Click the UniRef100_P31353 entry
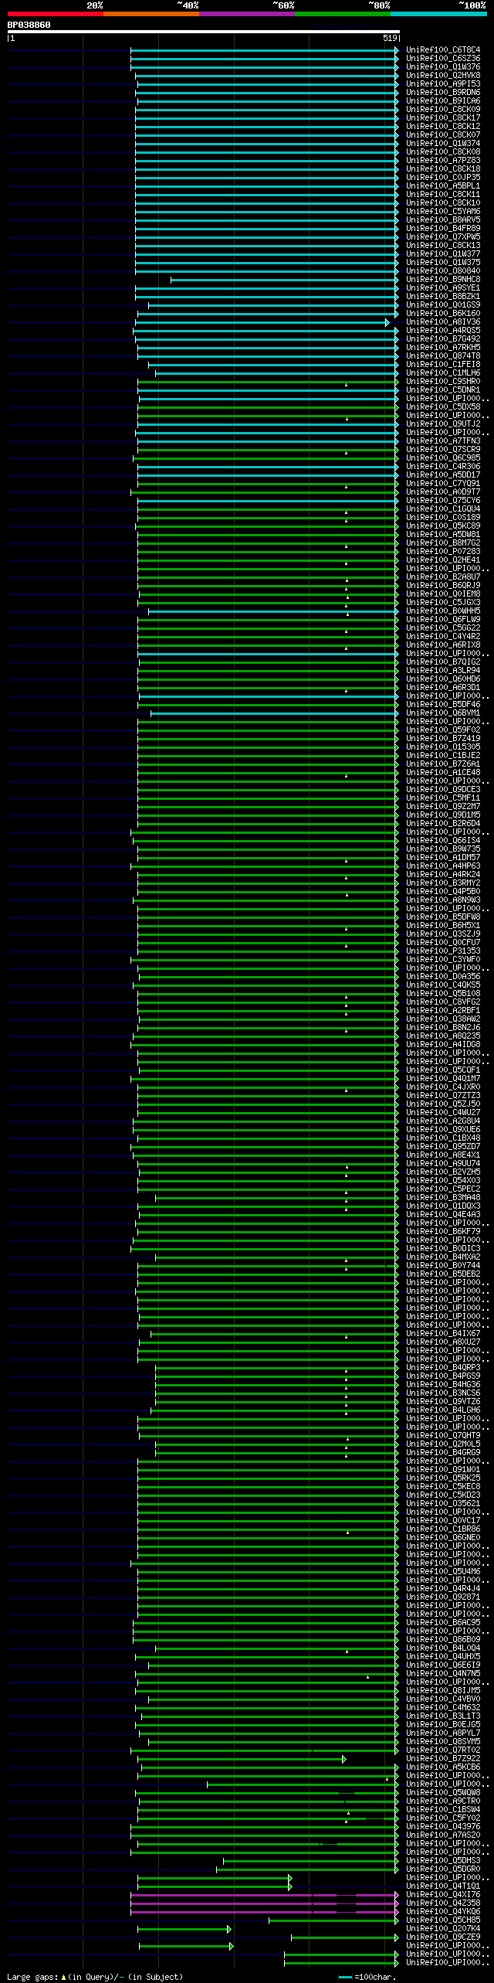The width and height of the screenshot is (494, 1983). point(443,951)
